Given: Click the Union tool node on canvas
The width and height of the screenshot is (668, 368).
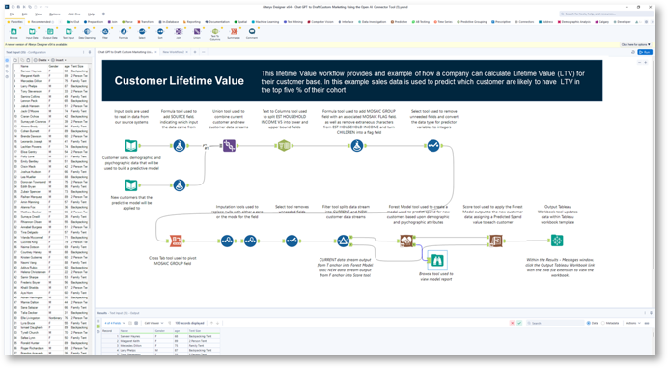Looking at the screenshot, I should tap(229, 146).
